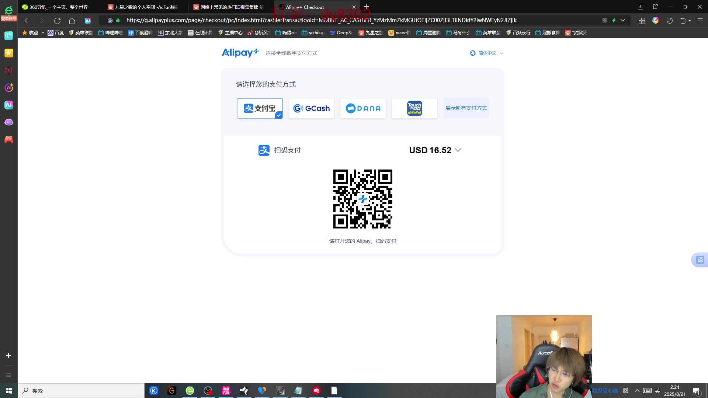Open the game controller sidebar icon

[9, 140]
